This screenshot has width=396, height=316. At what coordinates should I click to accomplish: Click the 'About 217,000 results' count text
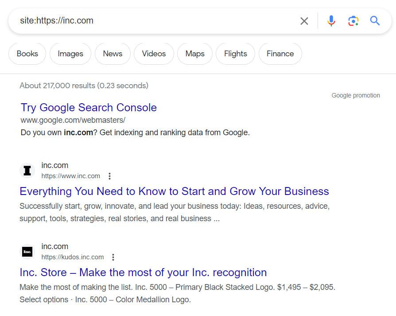(x=84, y=86)
